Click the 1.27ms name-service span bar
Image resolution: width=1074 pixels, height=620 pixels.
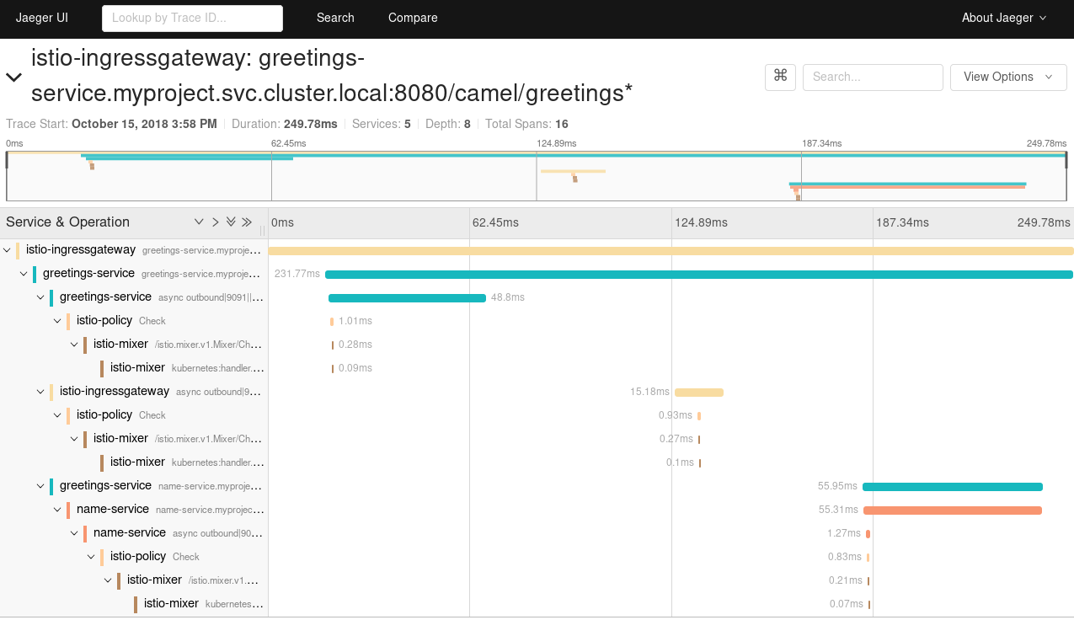pos(868,533)
